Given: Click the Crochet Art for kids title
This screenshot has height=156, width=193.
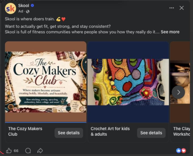Looking at the screenshot, I should tap(110, 131).
